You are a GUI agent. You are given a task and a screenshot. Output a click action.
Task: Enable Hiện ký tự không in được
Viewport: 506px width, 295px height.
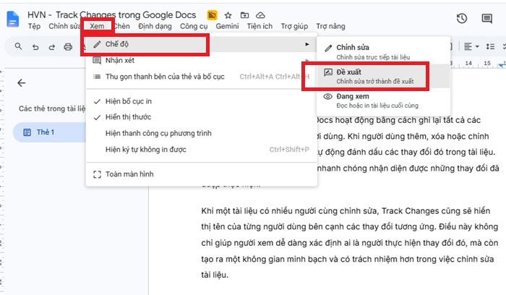tap(202, 150)
